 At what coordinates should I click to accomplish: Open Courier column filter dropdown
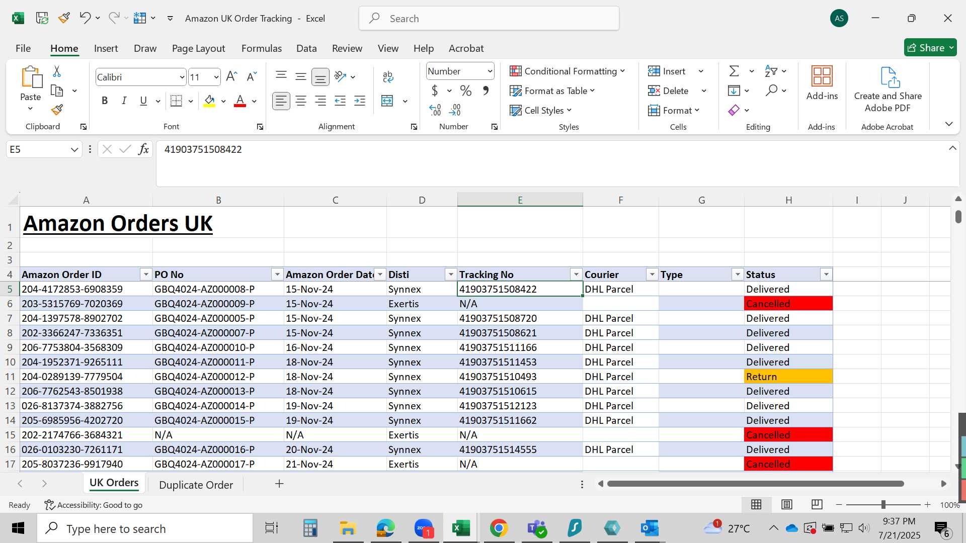[x=652, y=275]
